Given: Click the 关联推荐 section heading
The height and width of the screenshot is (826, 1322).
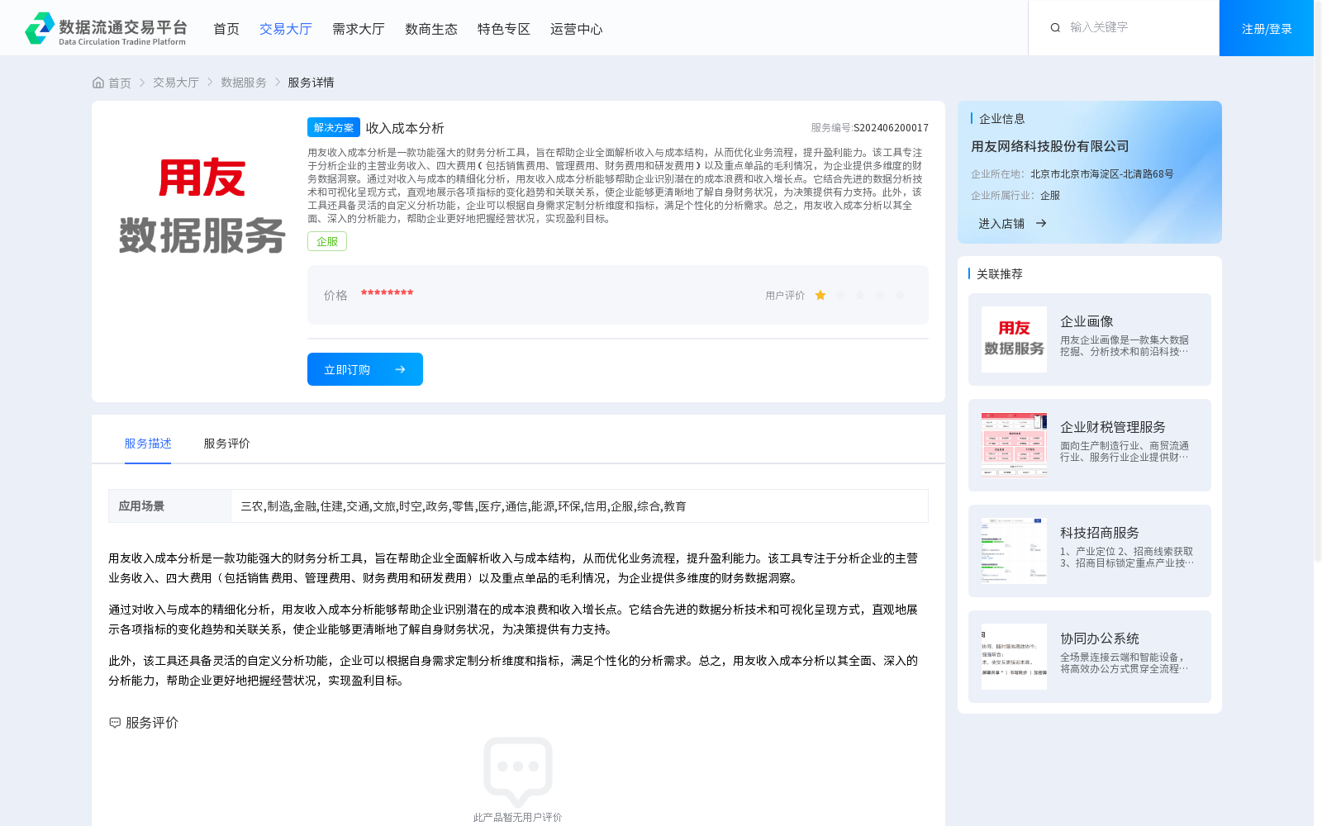Looking at the screenshot, I should (1000, 274).
